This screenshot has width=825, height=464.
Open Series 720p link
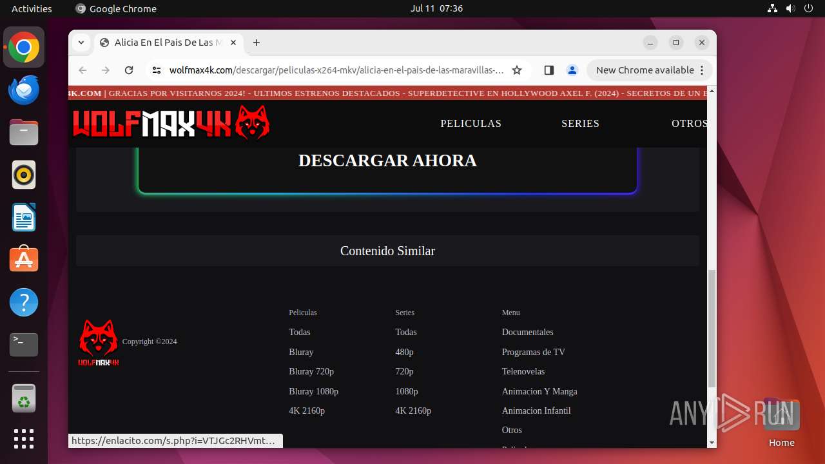point(404,372)
